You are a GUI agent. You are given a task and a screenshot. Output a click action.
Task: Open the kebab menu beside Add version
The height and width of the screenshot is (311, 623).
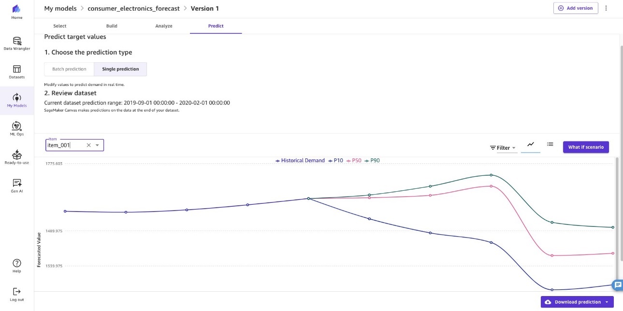tap(606, 8)
